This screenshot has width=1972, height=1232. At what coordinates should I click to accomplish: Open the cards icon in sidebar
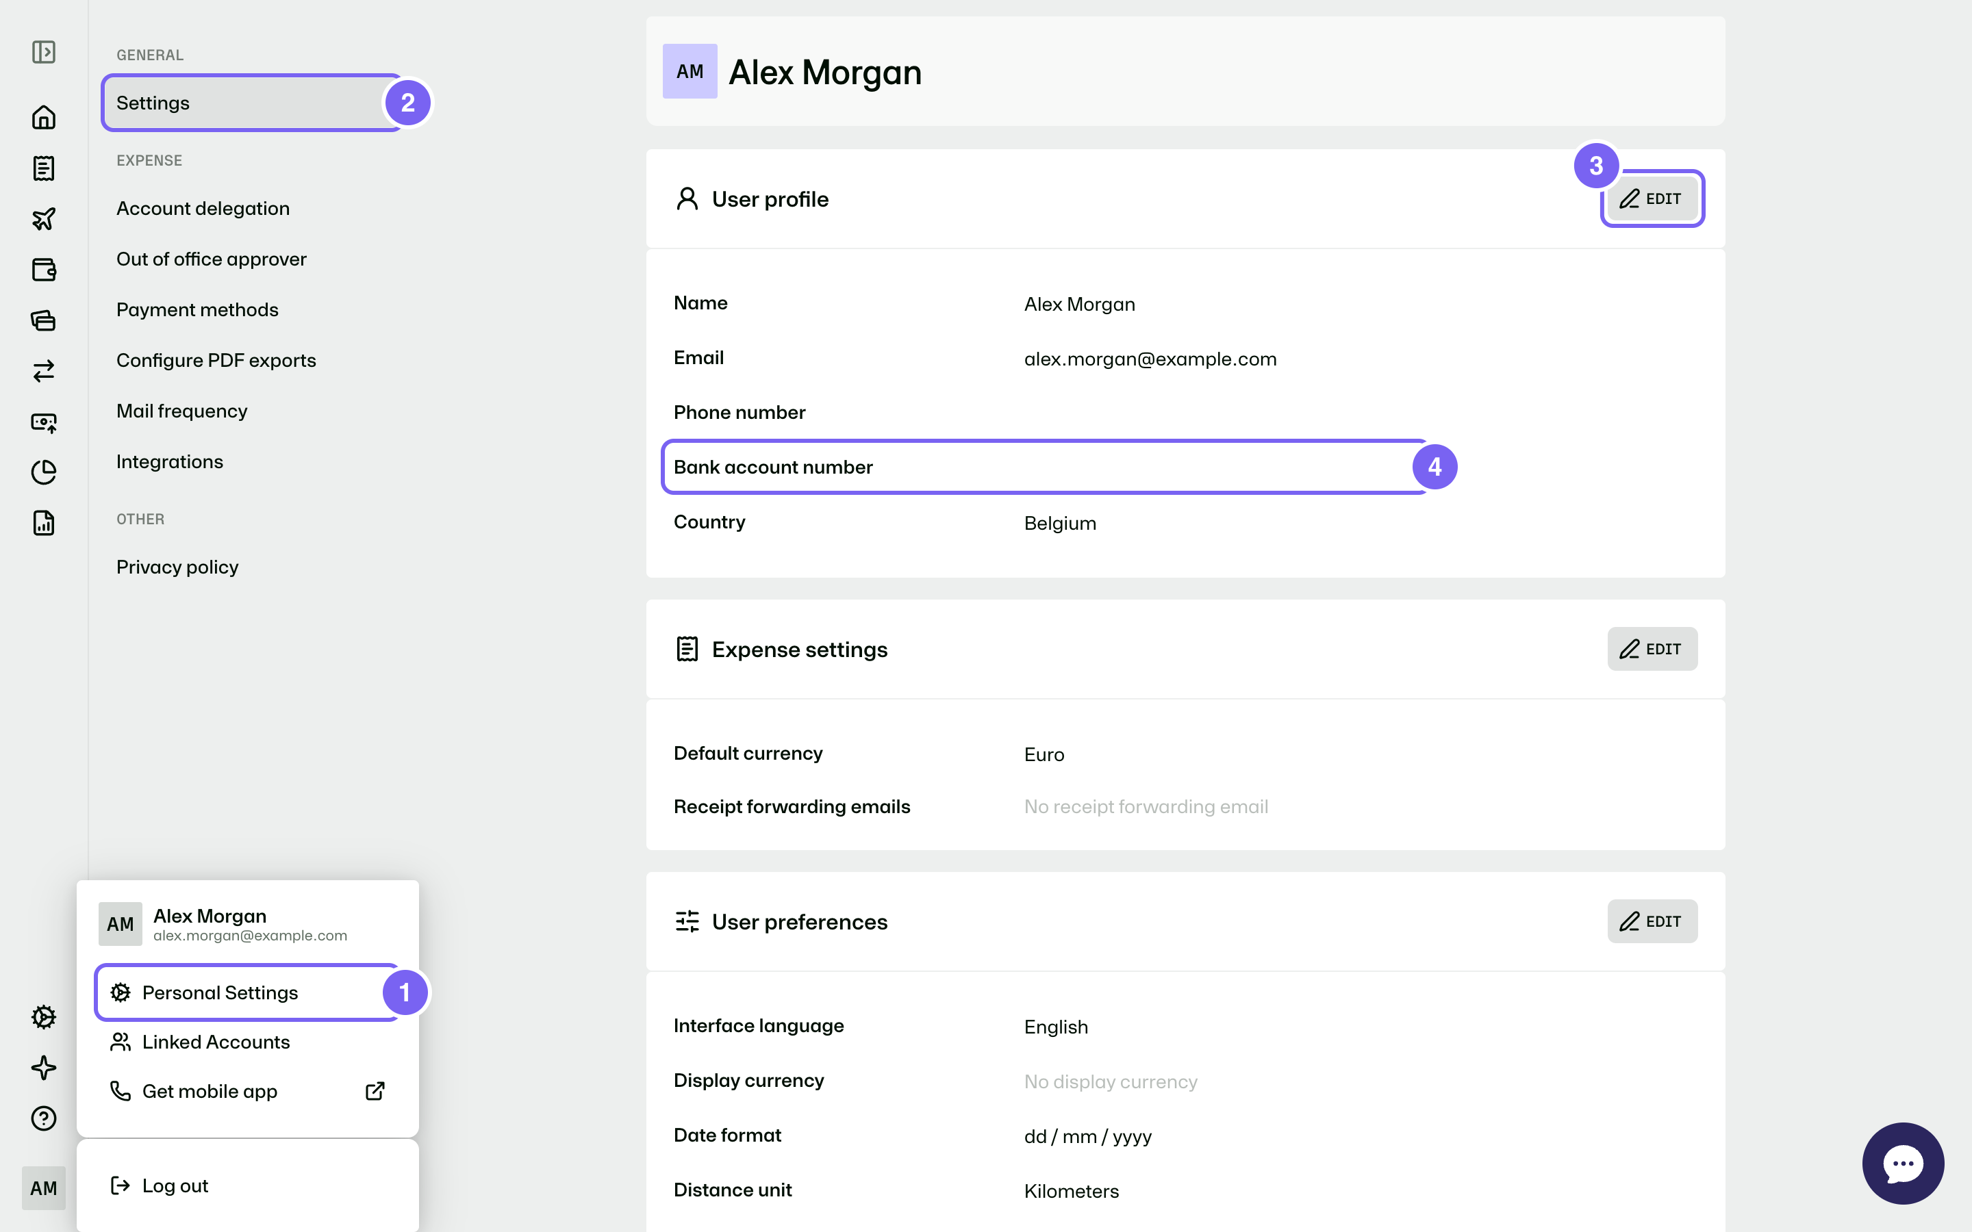tap(44, 320)
